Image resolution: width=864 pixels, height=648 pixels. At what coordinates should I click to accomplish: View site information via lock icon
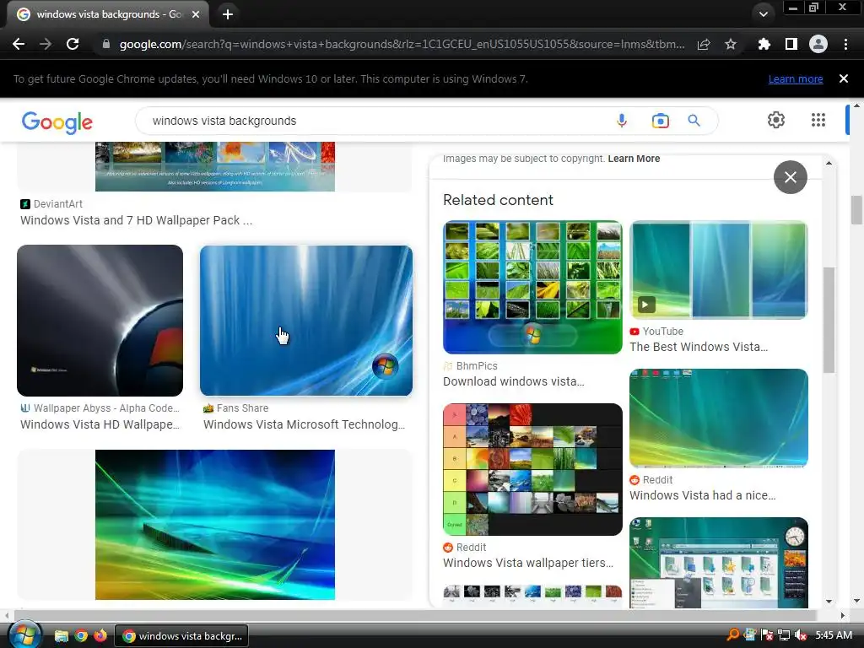pos(106,44)
